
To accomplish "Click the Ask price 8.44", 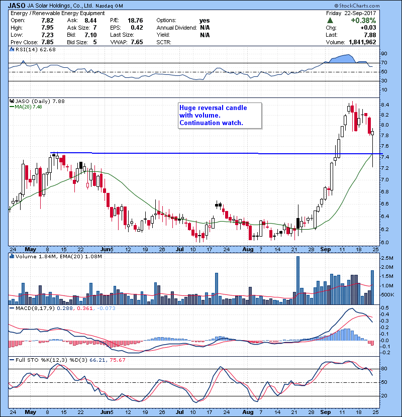I will [x=90, y=21].
